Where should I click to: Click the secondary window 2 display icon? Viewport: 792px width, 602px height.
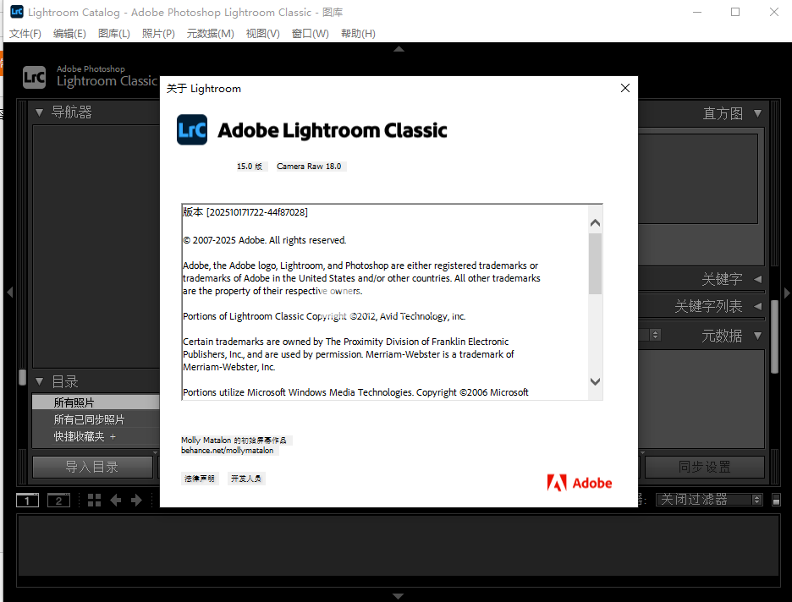click(x=58, y=501)
